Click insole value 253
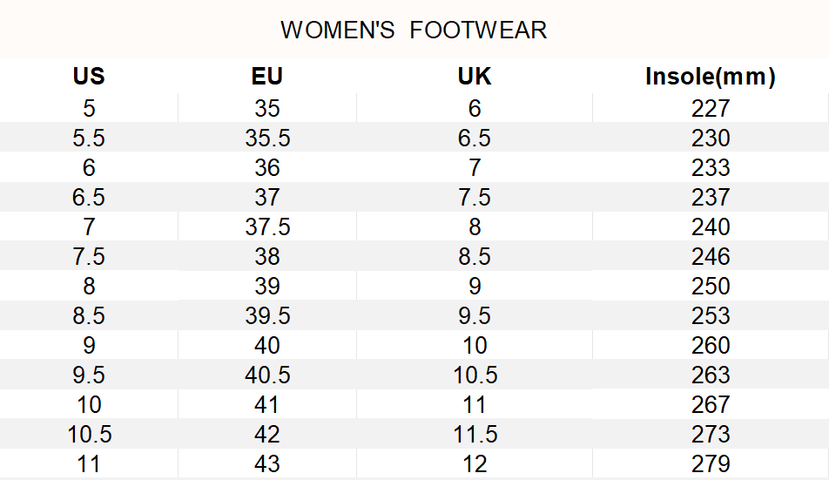This screenshot has width=829, height=480. click(x=711, y=315)
